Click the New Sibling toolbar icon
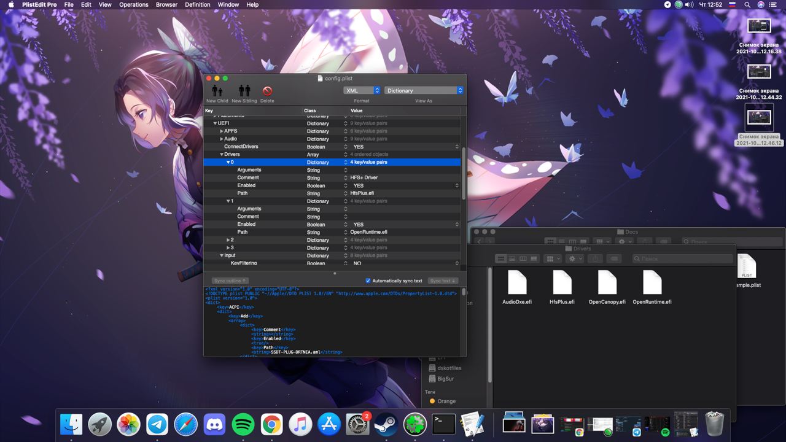 [x=244, y=91]
